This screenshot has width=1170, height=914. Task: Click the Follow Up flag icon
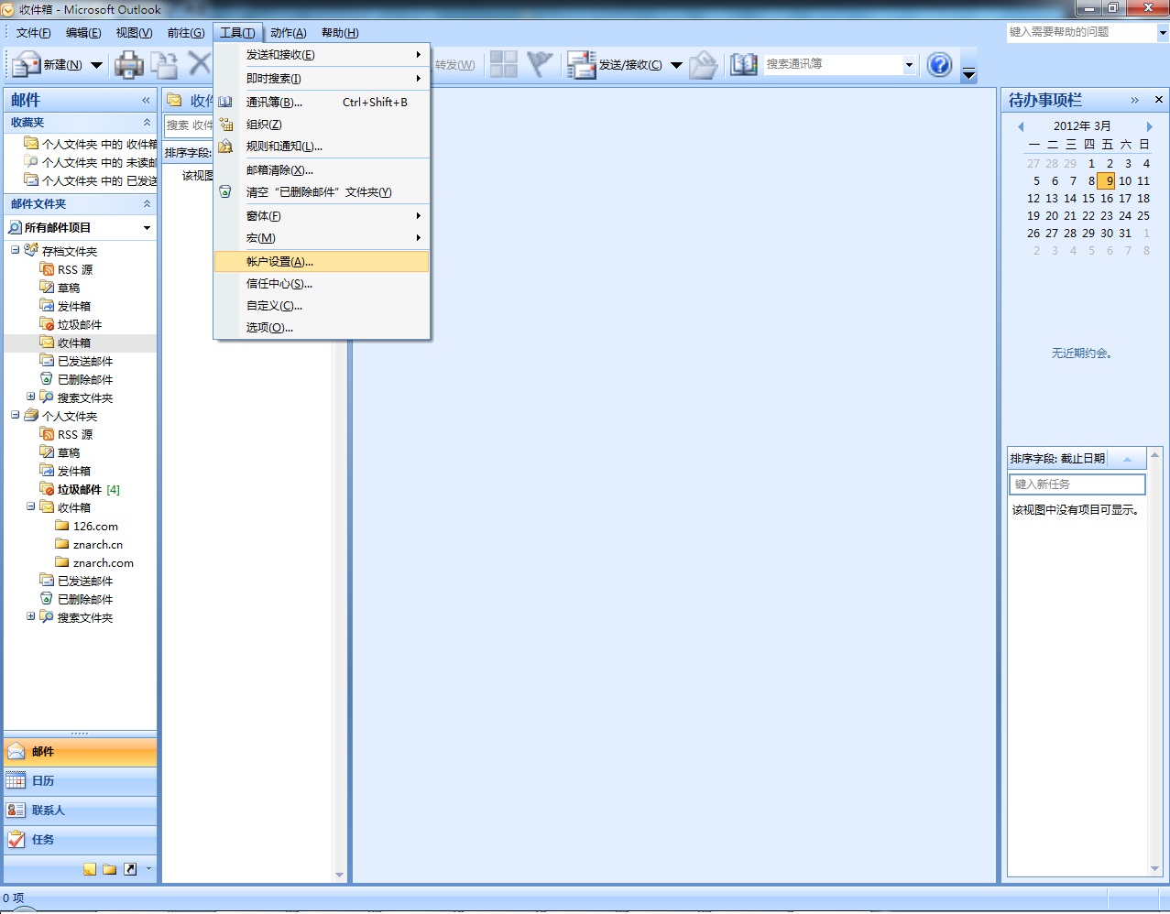point(541,64)
